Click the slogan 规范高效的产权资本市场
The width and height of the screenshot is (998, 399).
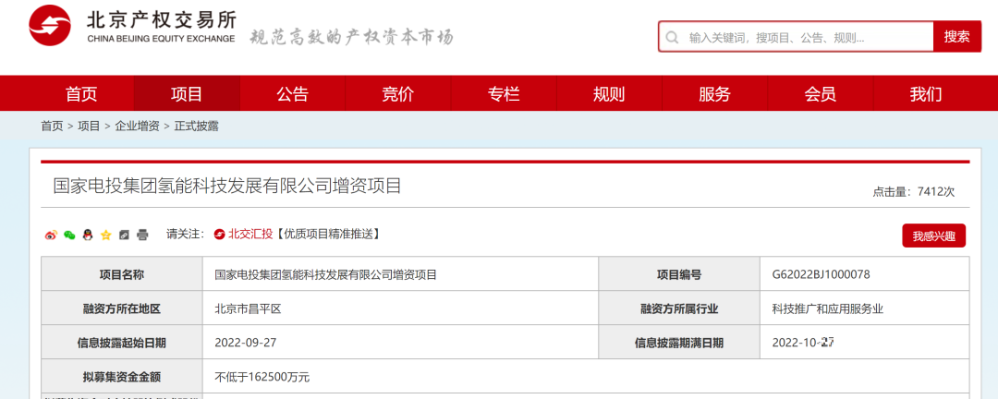tap(351, 36)
